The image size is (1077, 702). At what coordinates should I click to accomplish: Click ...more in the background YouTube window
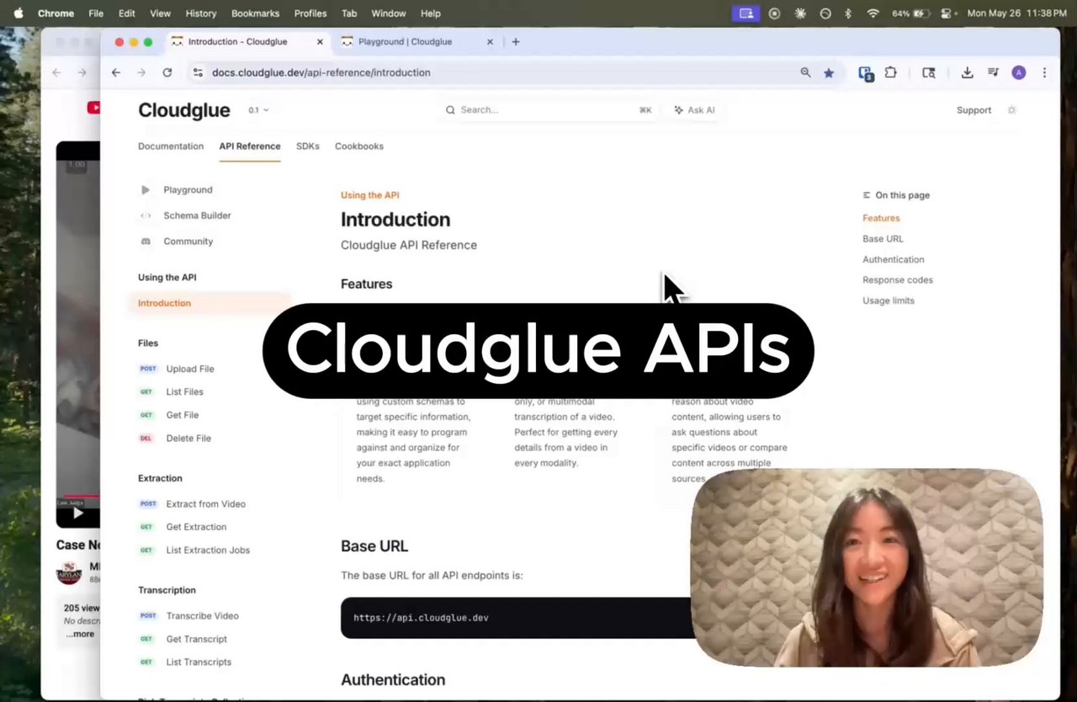(x=81, y=635)
